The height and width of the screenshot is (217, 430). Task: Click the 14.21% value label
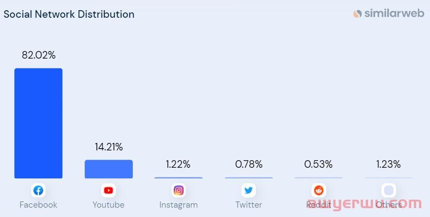point(109,147)
